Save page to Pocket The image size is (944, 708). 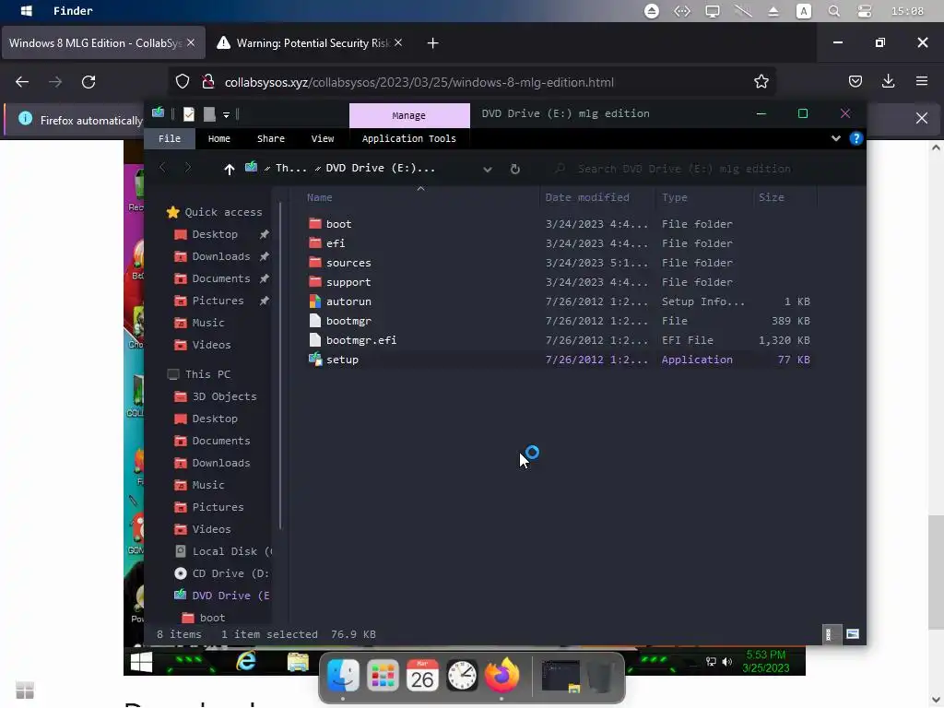pos(855,81)
